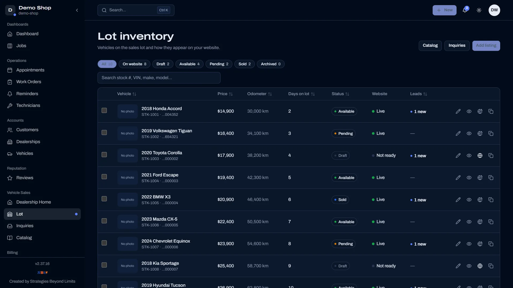The image size is (513, 288).
Task: Click the website globe icon for Mazda CX-5
Action: point(480,222)
